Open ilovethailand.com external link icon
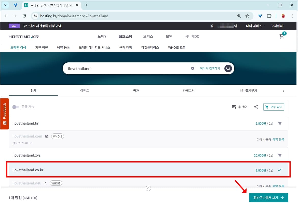The height and width of the screenshot is (206, 298). (47, 136)
